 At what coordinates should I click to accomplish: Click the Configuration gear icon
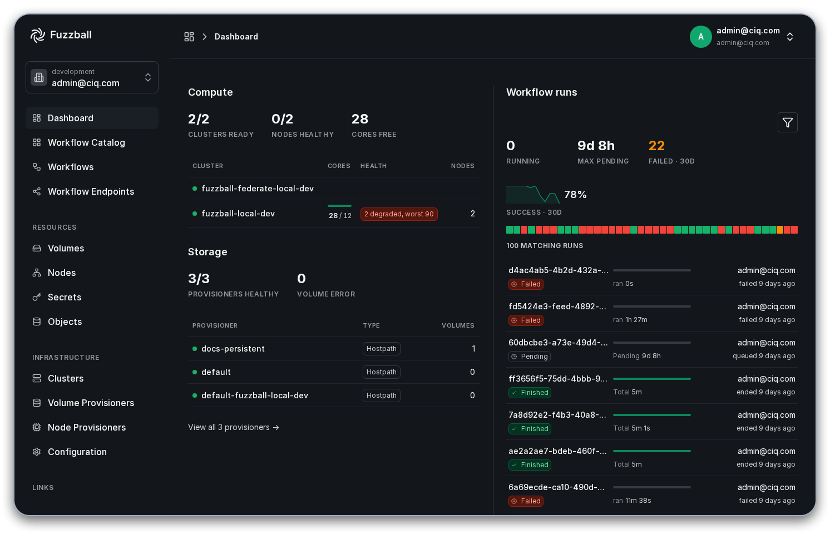click(37, 452)
